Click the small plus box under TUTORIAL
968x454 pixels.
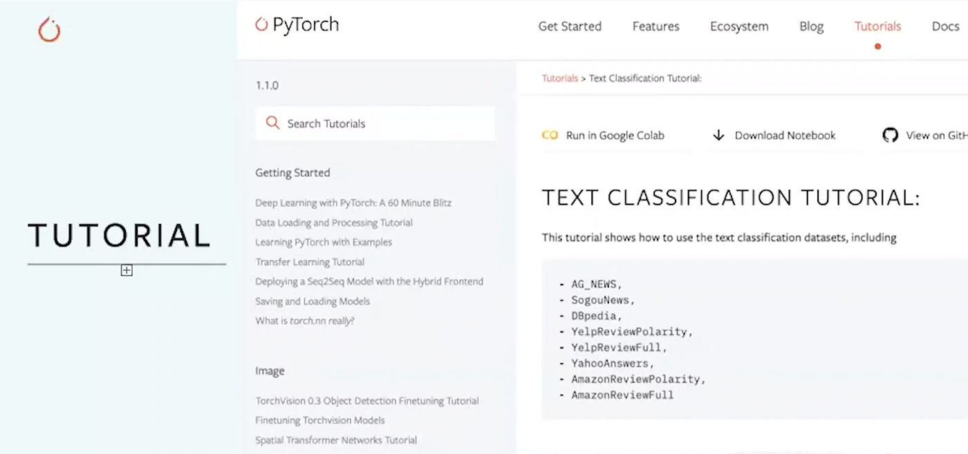click(127, 271)
